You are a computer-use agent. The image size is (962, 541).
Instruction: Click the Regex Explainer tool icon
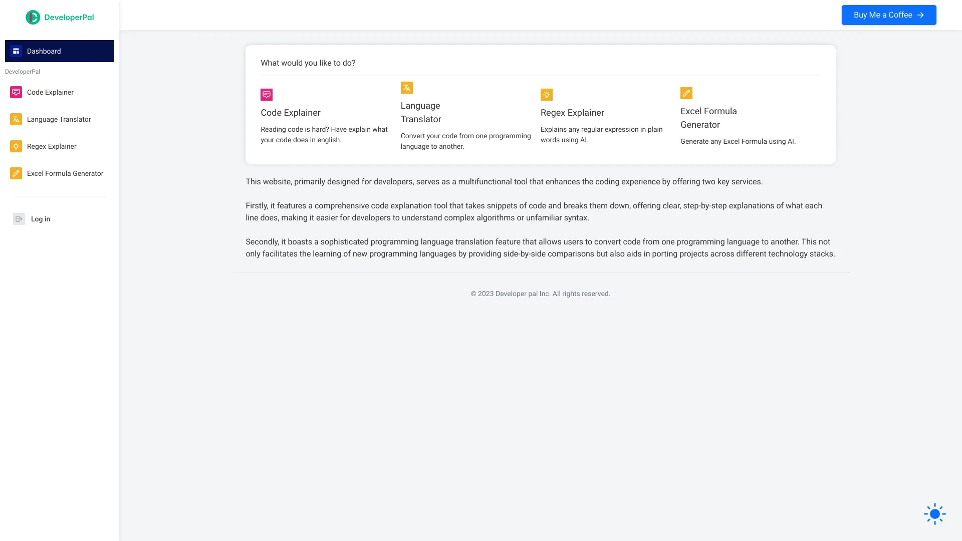point(547,94)
